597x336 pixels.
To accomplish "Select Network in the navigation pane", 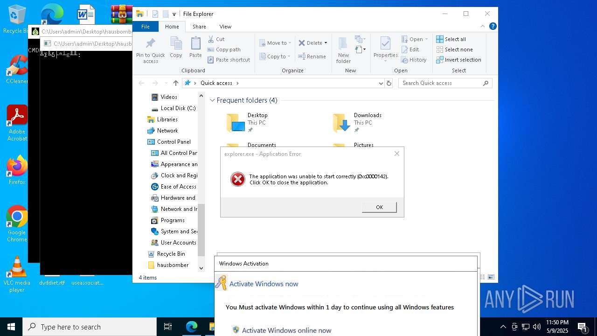I will [162, 131].
